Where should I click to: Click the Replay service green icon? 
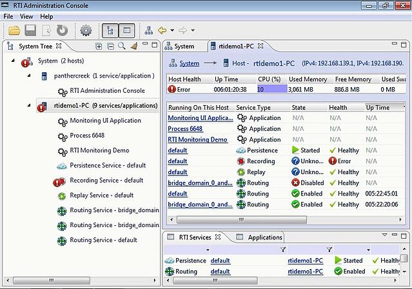click(241, 172)
